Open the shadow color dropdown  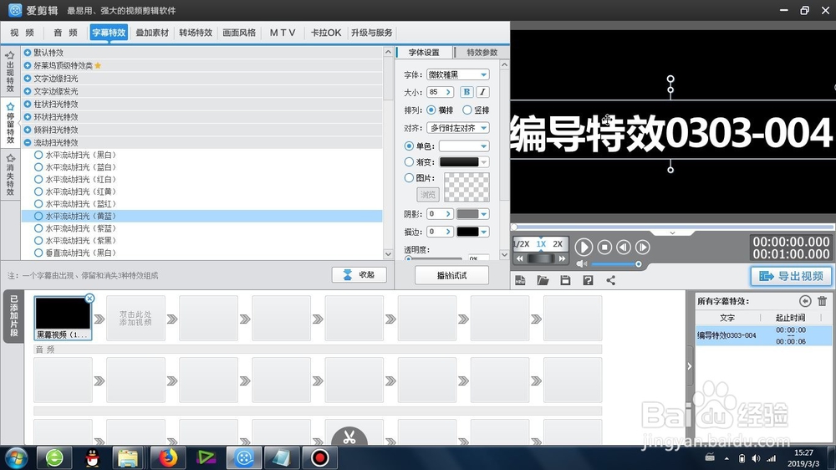coord(483,214)
